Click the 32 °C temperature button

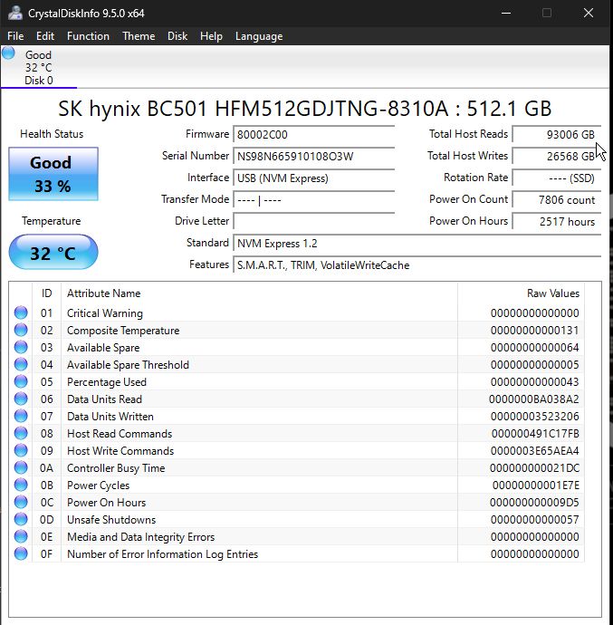[x=53, y=253]
